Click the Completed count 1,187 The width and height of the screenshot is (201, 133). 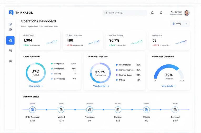point(73,64)
